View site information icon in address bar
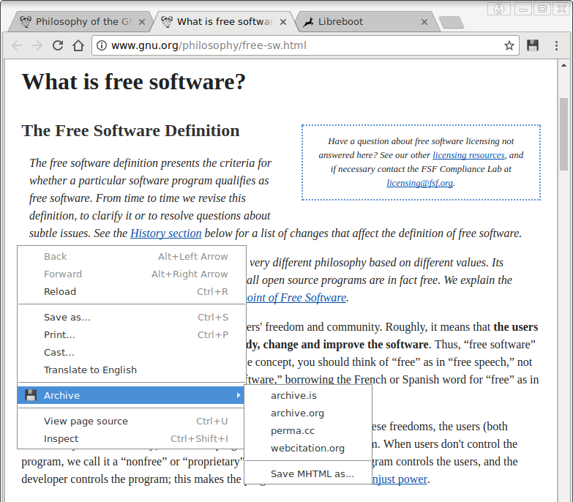 coord(101,45)
